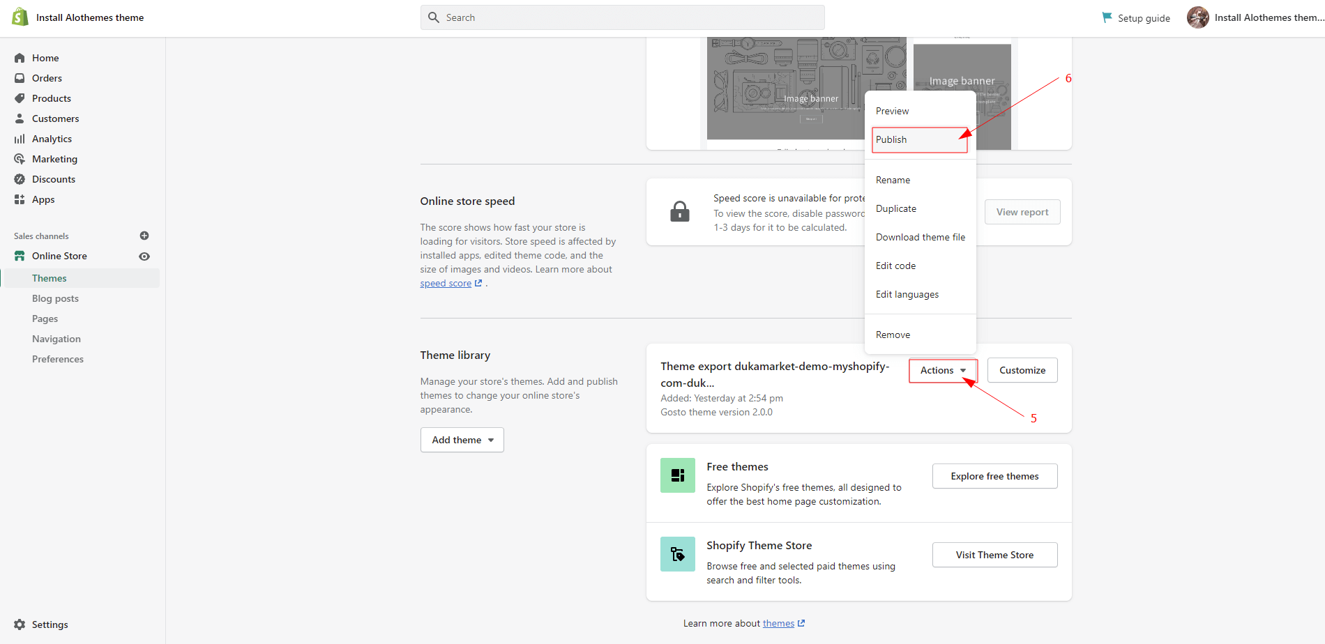Image resolution: width=1325 pixels, height=644 pixels.
Task: Click the Orders inbox icon
Action: 20,78
